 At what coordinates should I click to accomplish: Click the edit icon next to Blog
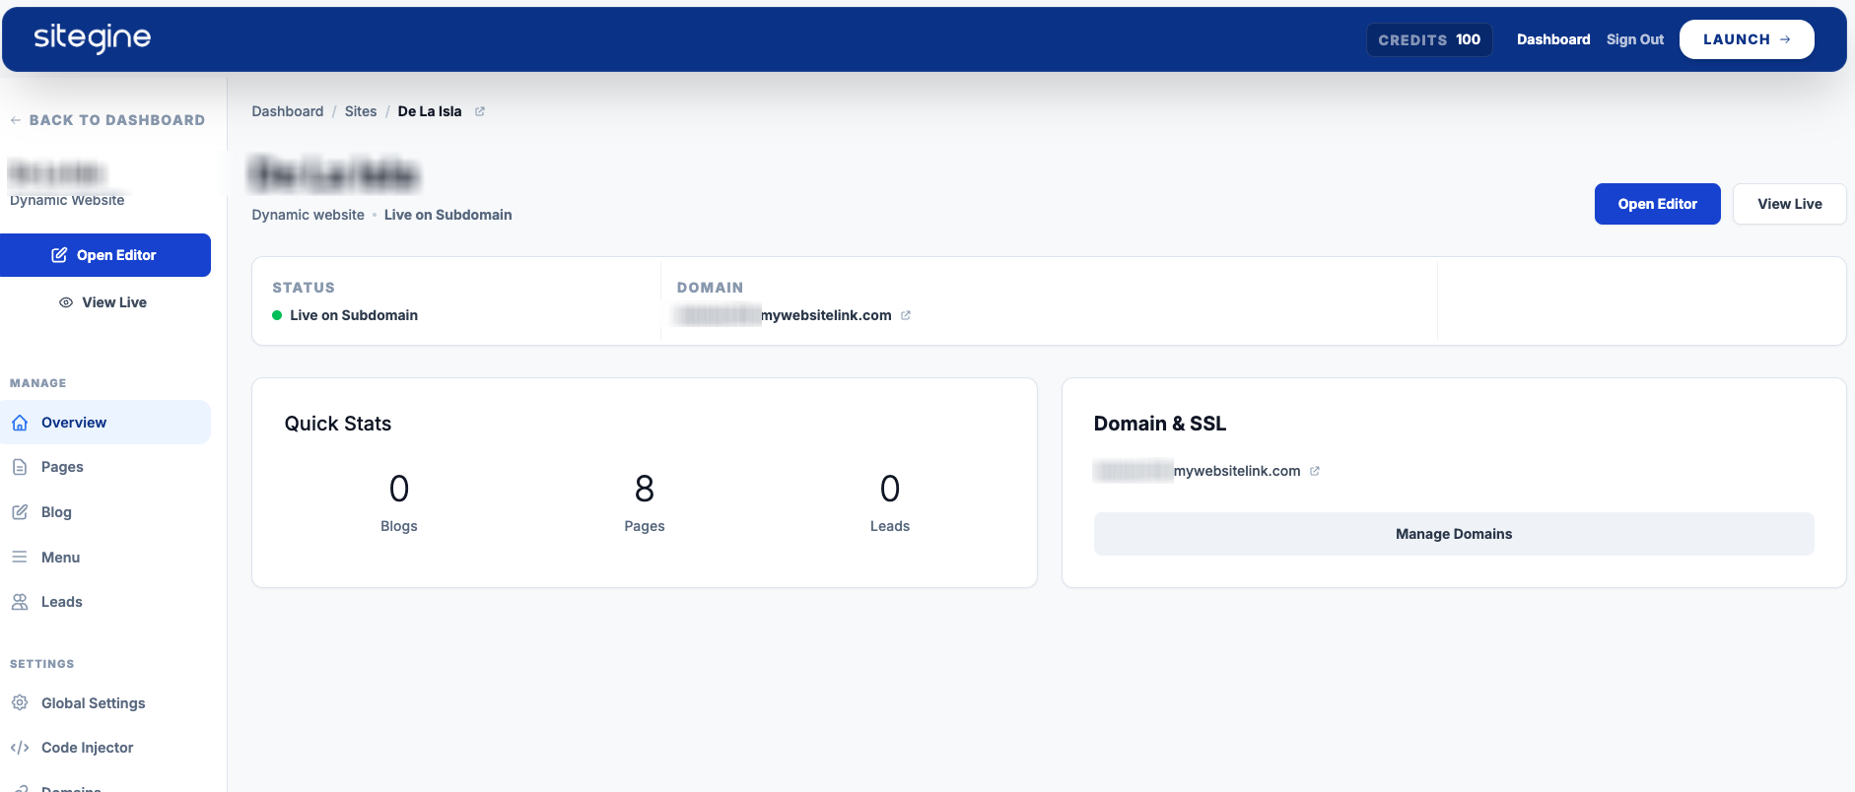point(20,512)
